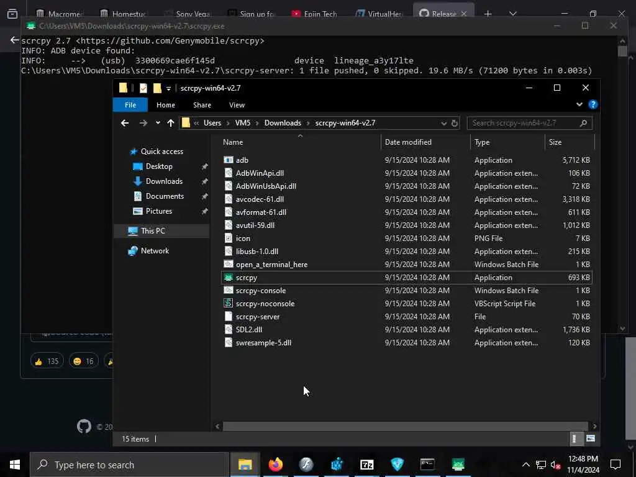The image size is (636, 477).
Task: Expand the hidden path chevron before Users
Action: (x=196, y=123)
